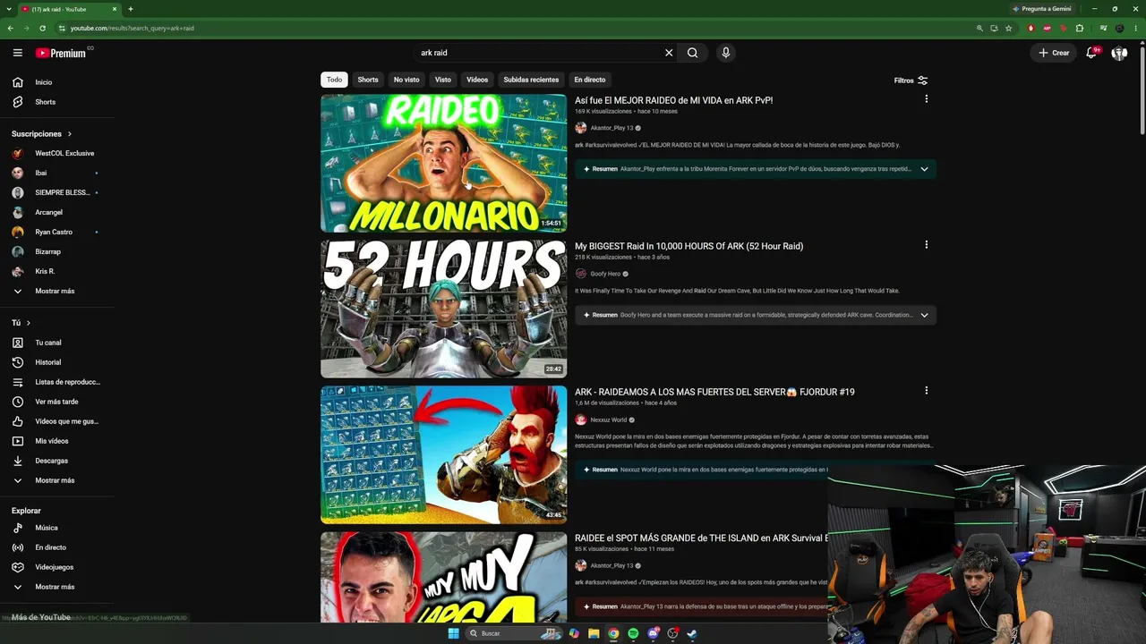
Task: Play the RAIDEO MILLONARIO thumbnail
Action: [443, 163]
